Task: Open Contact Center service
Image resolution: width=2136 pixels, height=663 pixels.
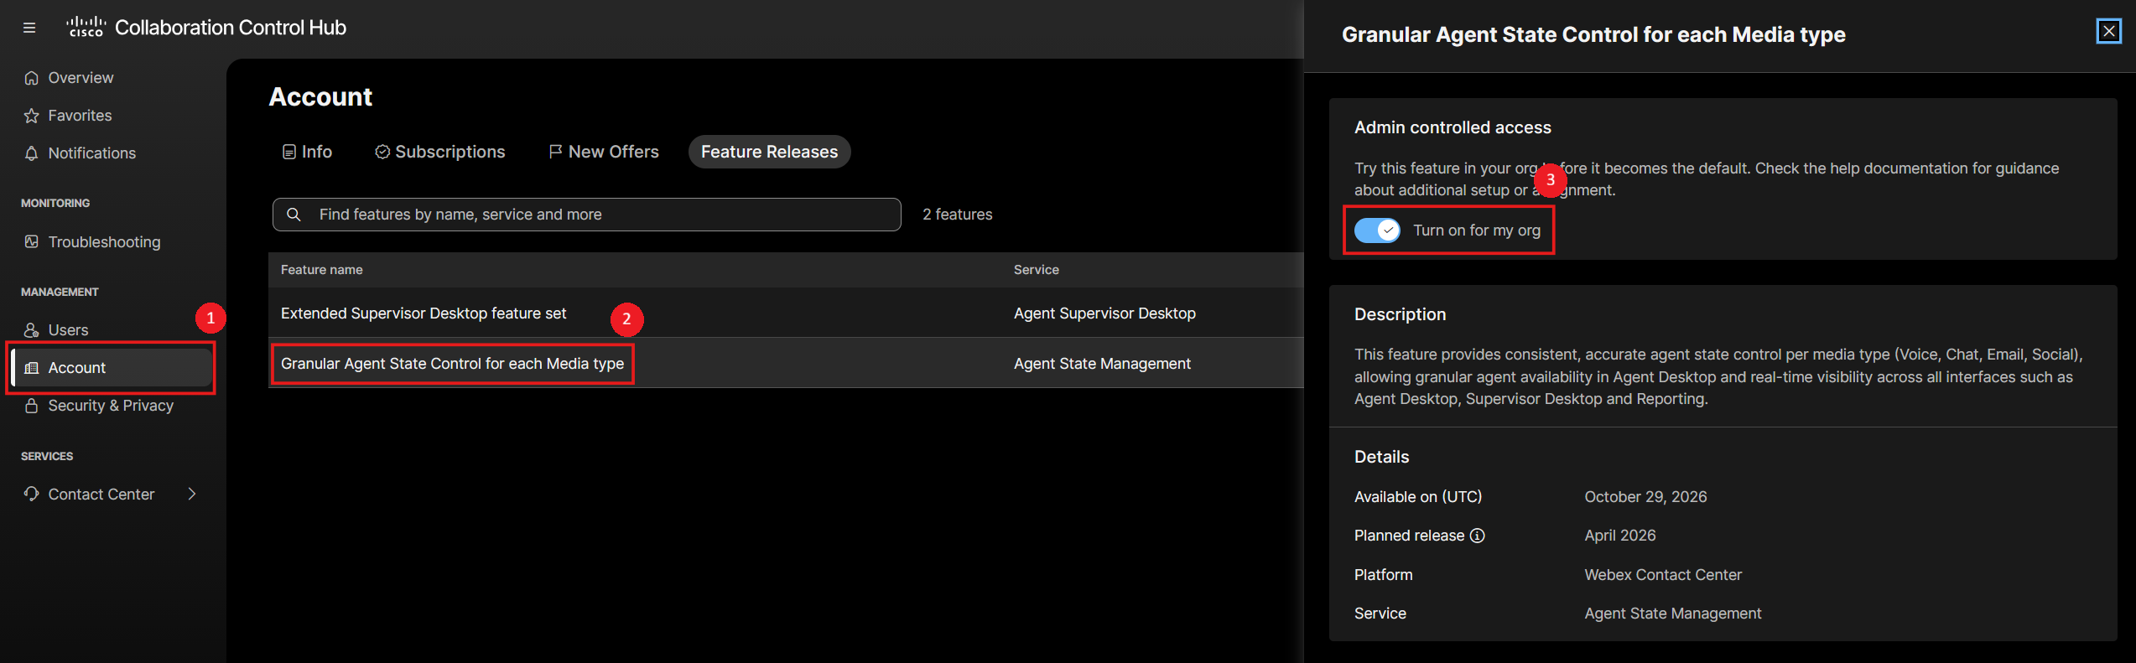Action: click(101, 495)
